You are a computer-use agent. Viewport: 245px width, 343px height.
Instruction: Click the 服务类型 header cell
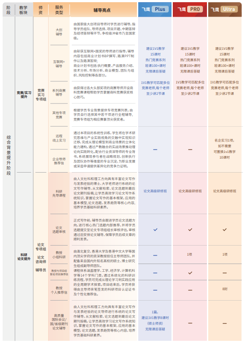click(59, 10)
